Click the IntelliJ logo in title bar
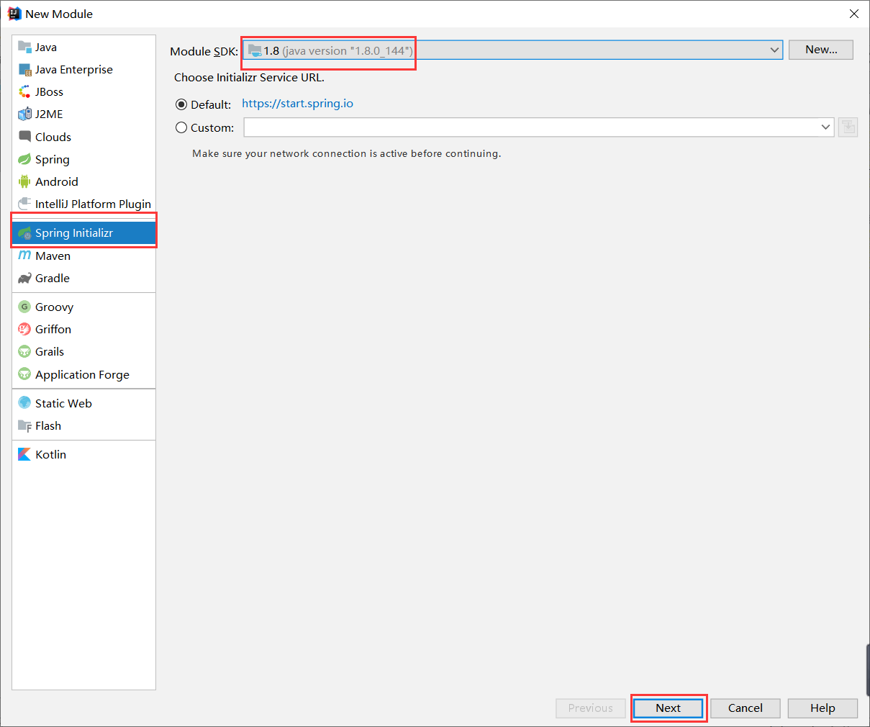 14,14
